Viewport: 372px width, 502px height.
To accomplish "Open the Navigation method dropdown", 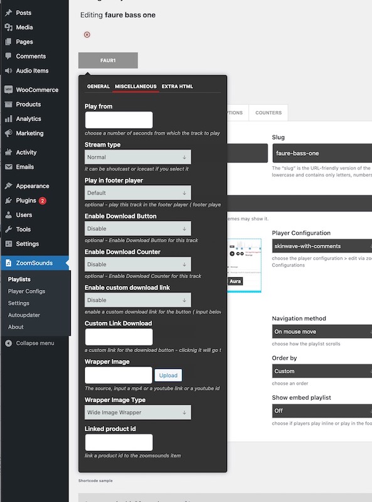I will [x=322, y=332].
